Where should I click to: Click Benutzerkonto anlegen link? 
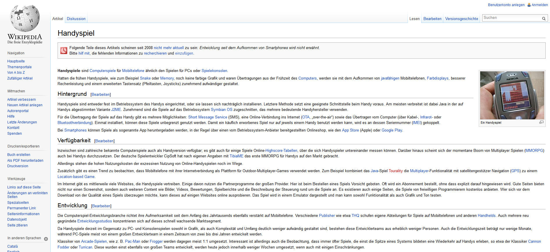[x=506, y=5]
